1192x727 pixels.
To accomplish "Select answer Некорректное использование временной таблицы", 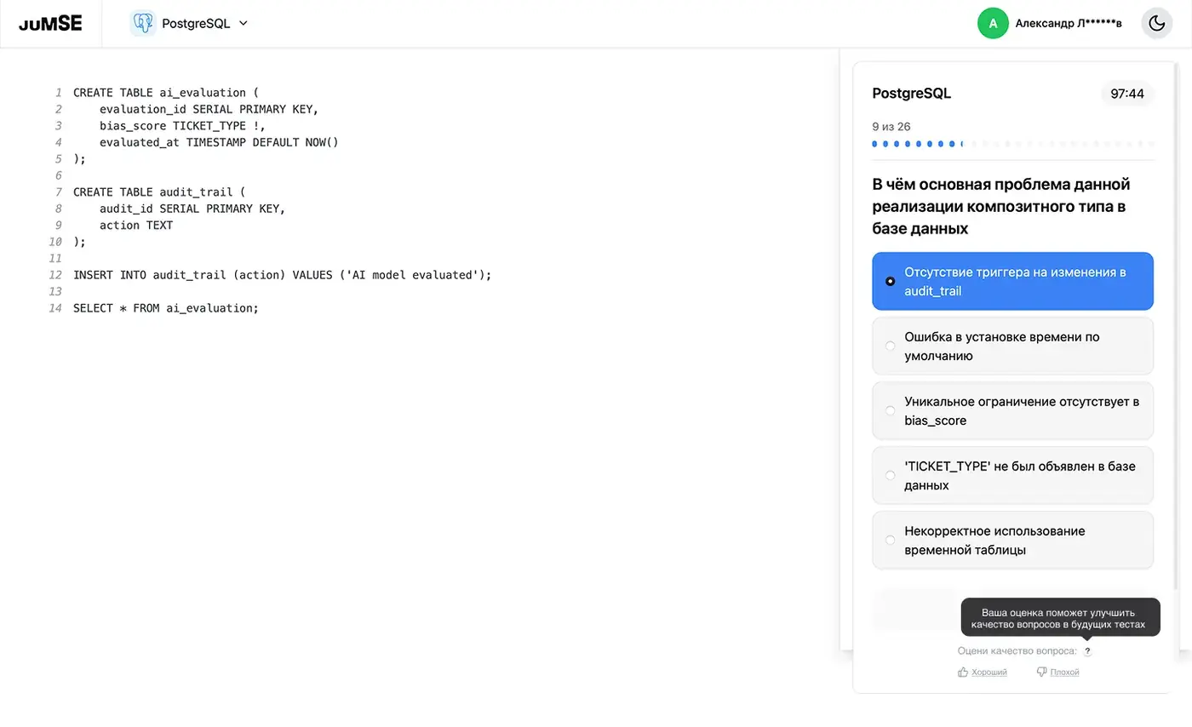I will (x=1012, y=540).
